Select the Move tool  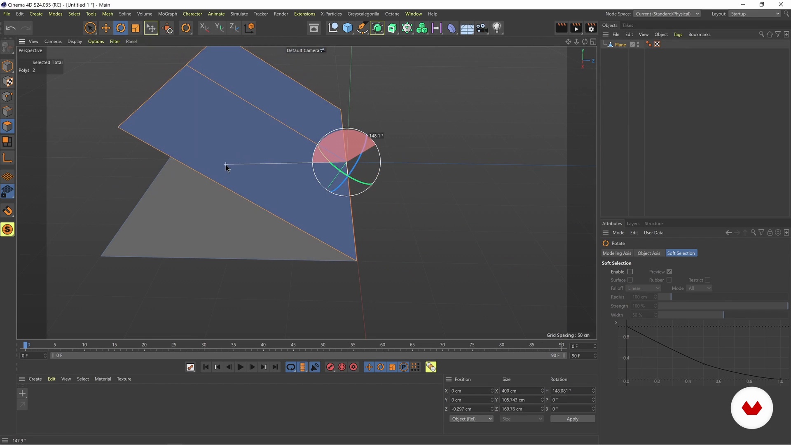[x=106, y=28]
